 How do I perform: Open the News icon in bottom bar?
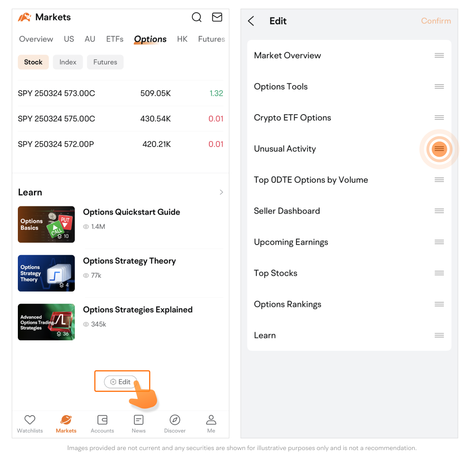[x=138, y=420]
